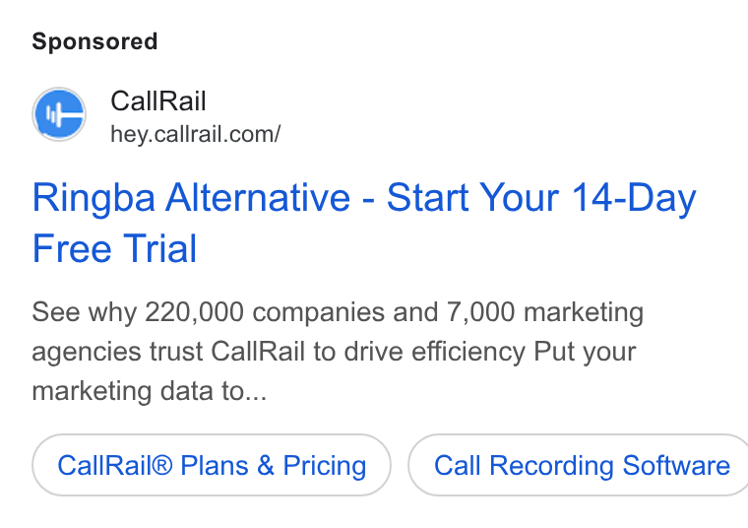
Task: Click the waveform graphic inside the CallRail logo
Action: [x=54, y=115]
